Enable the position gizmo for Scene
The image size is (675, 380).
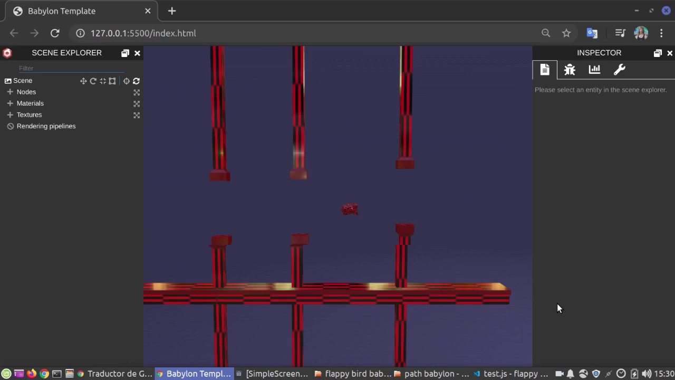pos(83,81)
